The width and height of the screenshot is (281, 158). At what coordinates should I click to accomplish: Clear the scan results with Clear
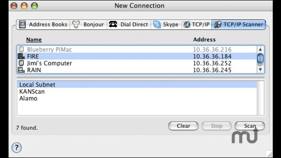[183, 126]
